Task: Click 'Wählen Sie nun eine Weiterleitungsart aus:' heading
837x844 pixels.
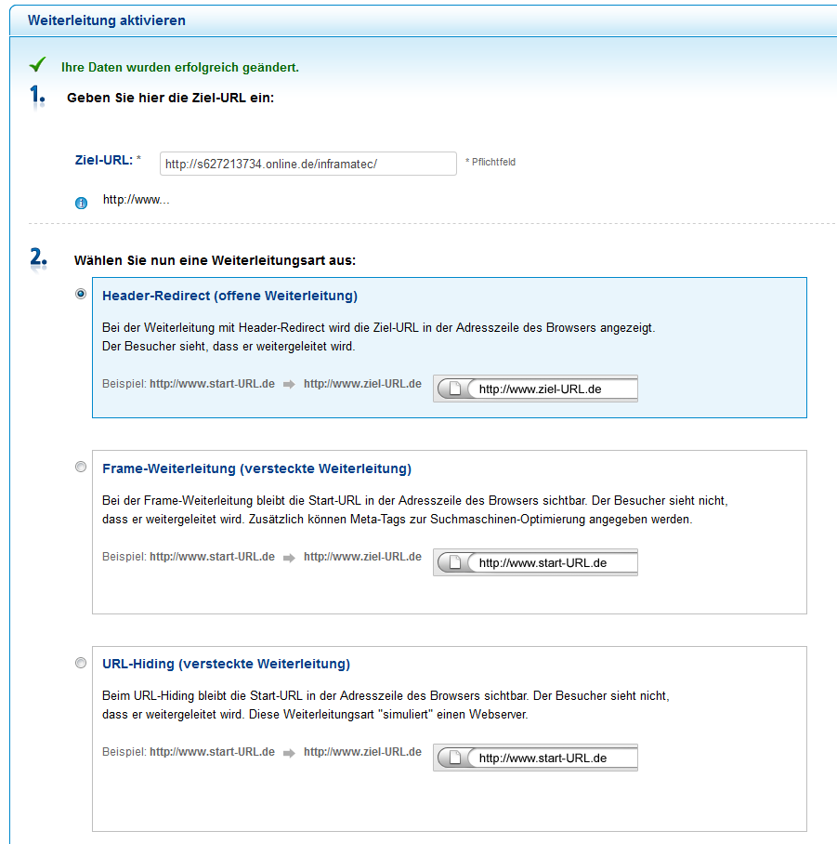Action: pyautogui.click(x=215, y=260)
